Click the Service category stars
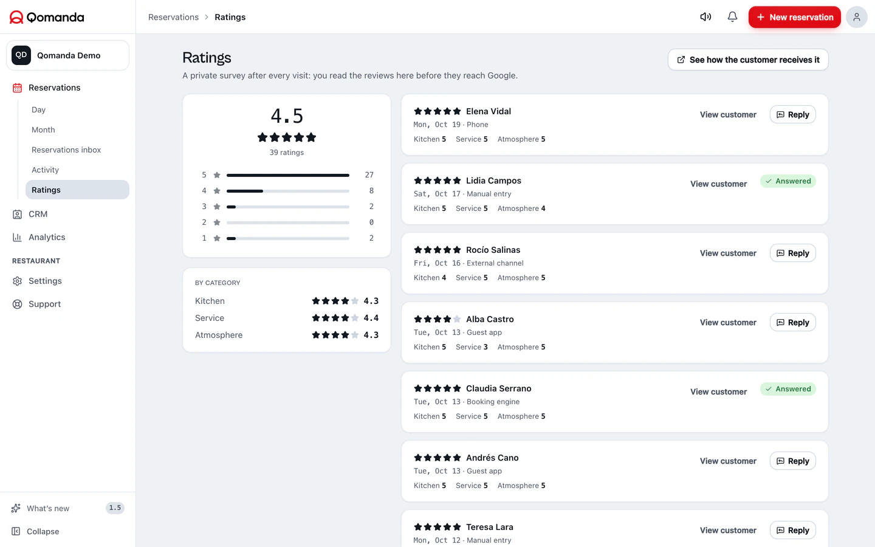875x547 pixels. tap(335, 318)
